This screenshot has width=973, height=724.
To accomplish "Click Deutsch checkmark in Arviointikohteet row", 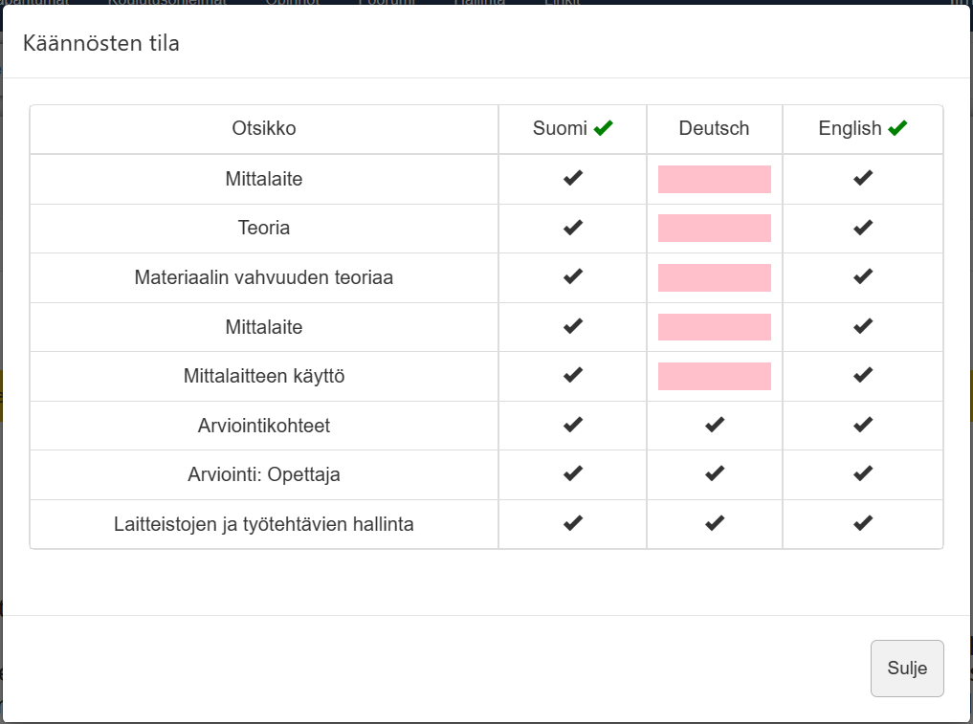I will (x=715, y=425).
